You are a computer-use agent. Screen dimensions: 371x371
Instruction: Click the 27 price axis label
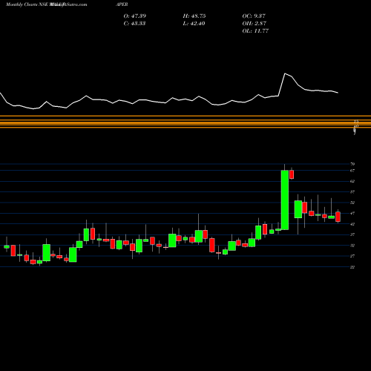[352, 256]
